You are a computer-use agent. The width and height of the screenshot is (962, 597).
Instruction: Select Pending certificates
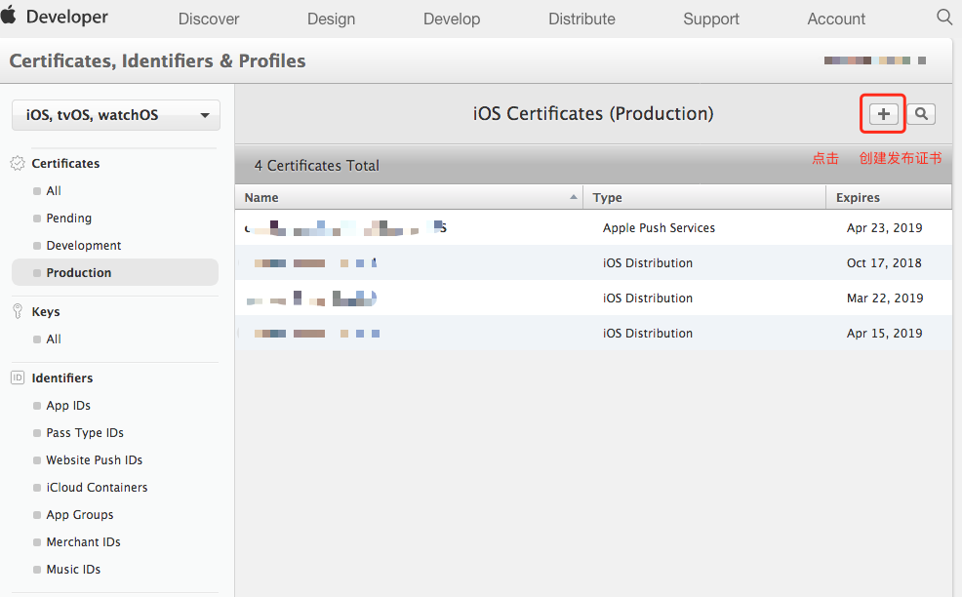[x=68, y=218]
